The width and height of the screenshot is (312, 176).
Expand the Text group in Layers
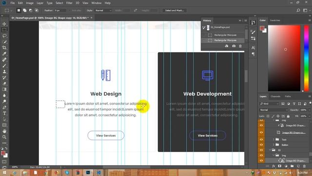coord(273,139)
